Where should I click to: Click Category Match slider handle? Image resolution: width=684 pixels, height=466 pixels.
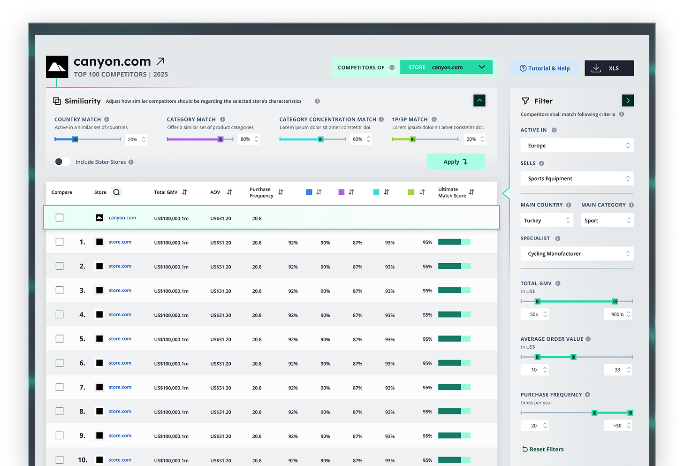(x=220, y=139)
